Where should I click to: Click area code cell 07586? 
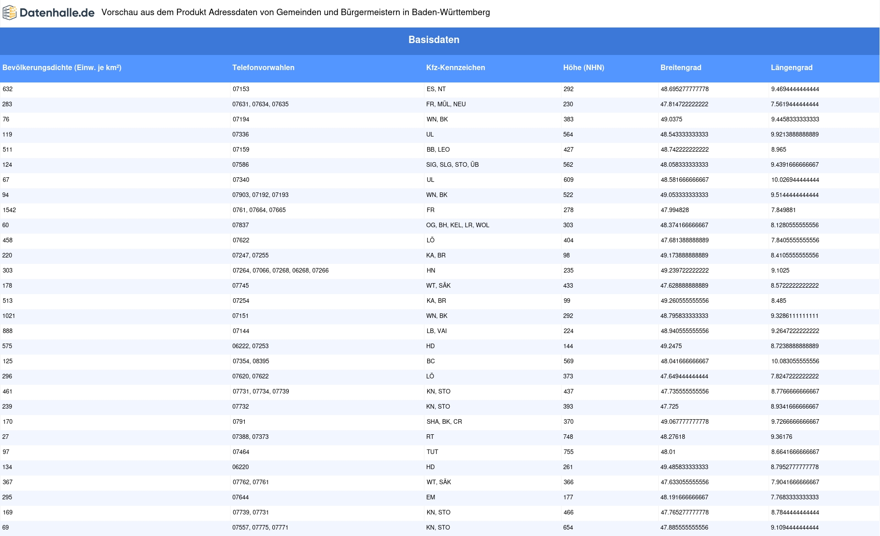tap(241, 165)
